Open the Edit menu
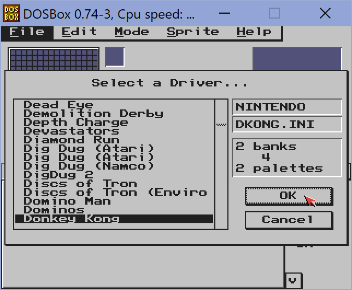This screenshot has width=352, height=290. click(x=79, y=32)
